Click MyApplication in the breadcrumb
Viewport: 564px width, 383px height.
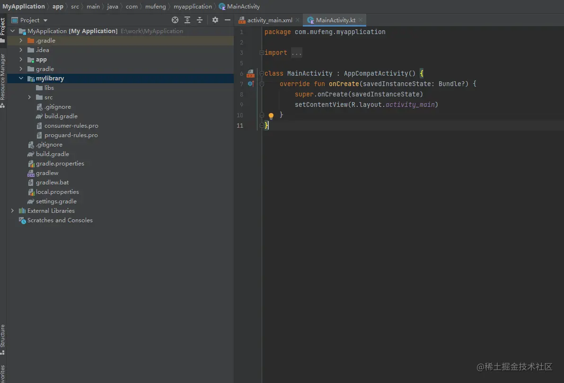(24, 7)
